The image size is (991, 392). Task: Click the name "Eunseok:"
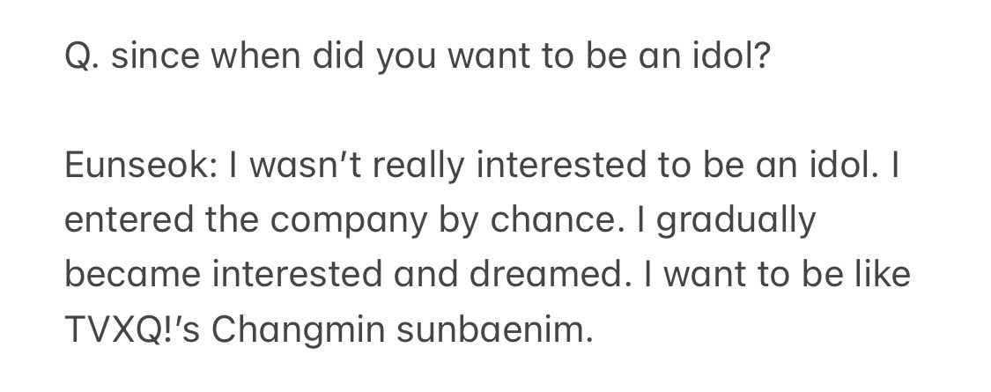pos(129,166)
